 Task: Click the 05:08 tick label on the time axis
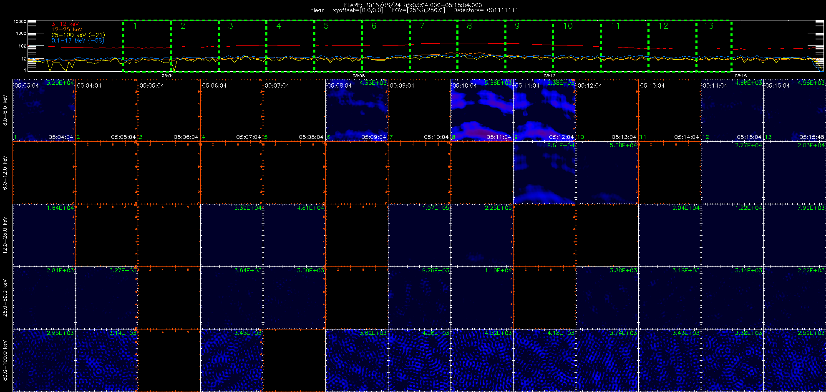[x=359, y=76]
